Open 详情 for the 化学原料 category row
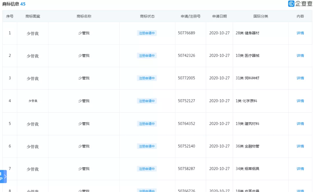The height and width of the screenshot is (192, 313). (300, 101)
